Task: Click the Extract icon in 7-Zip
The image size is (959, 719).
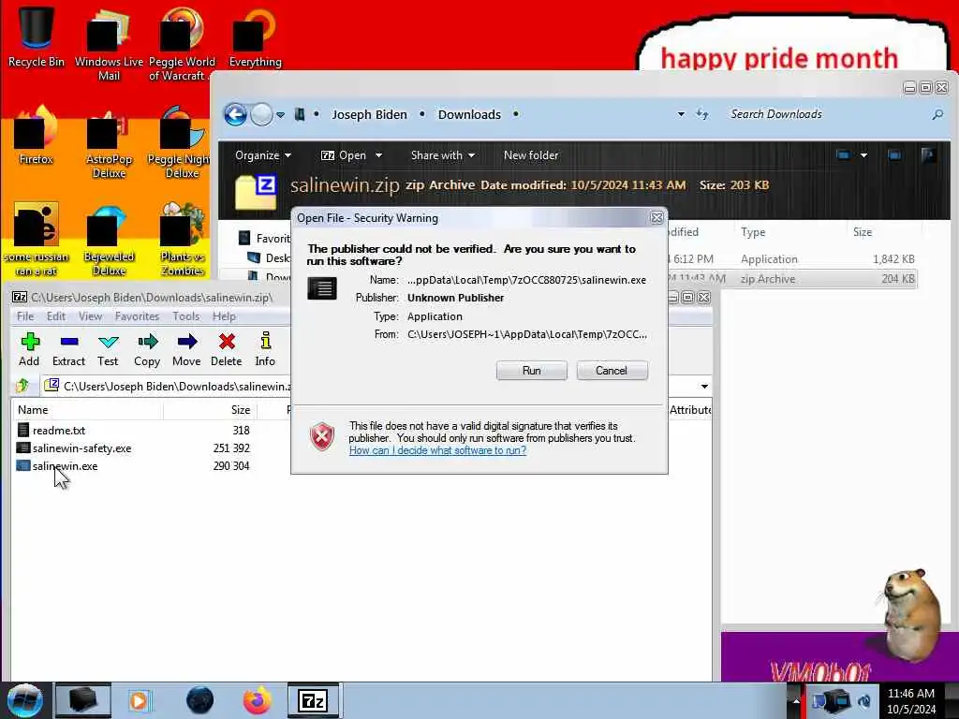Action: click(68, 349)
